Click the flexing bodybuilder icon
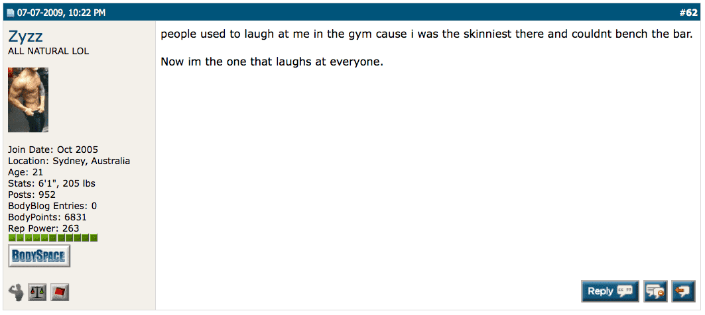The width and height of the screenshot is (705, 315). [x=16, y=291]
